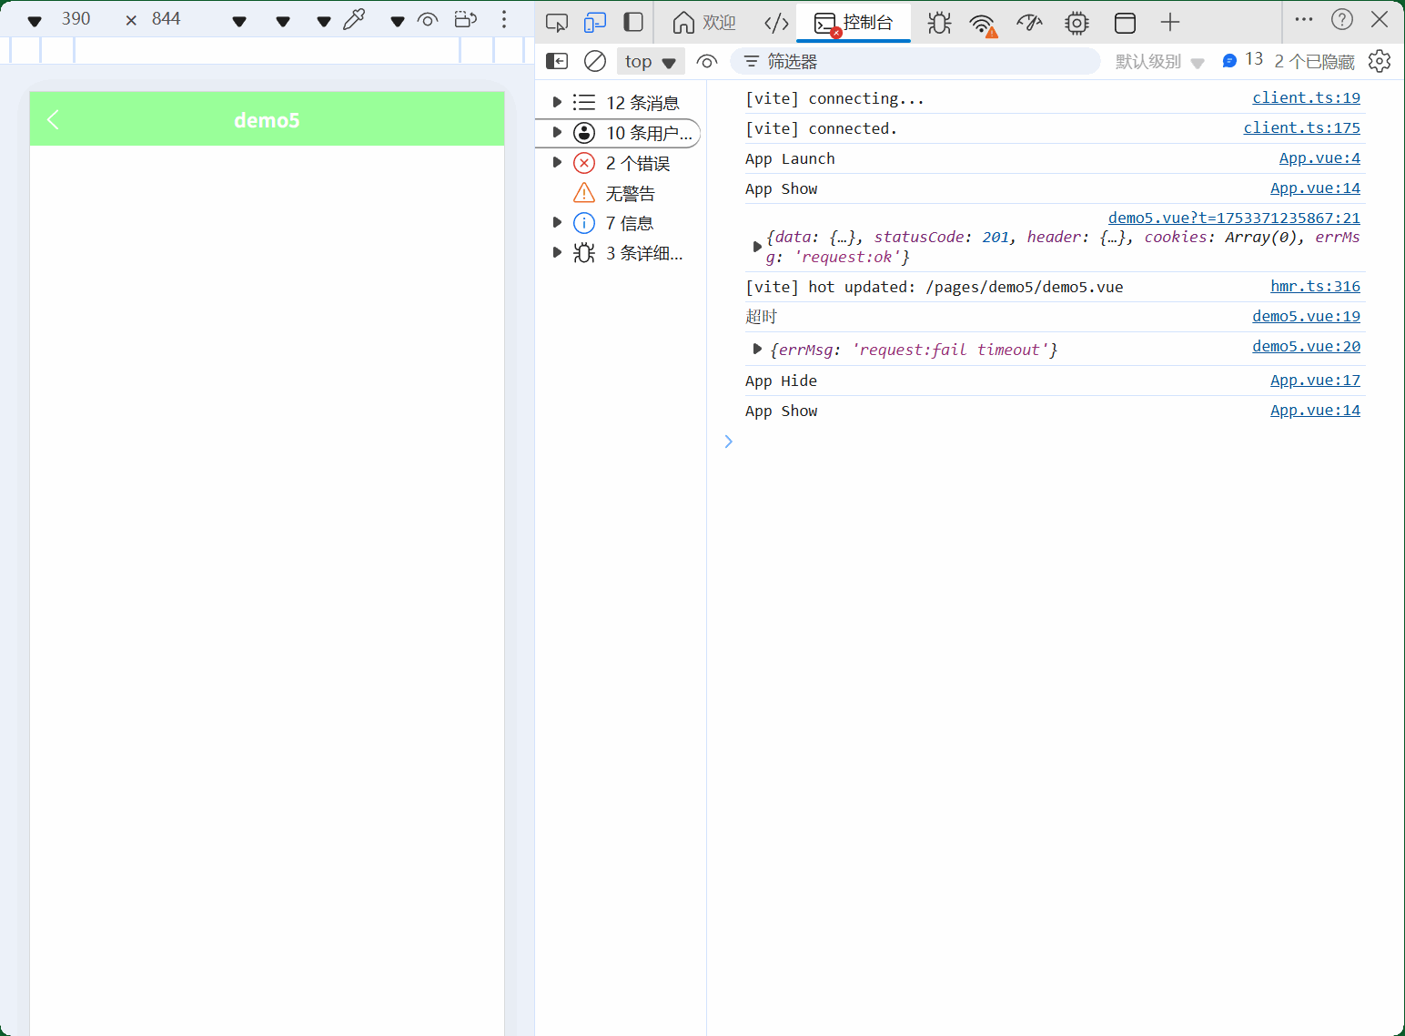
Task: Create a live expression with the eye icon
Action: pyautogui.click(x=707, y=61)
